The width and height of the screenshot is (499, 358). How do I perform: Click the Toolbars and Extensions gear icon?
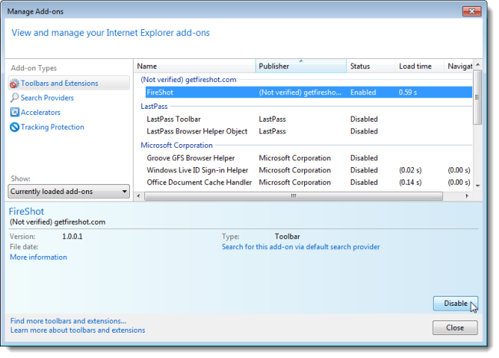tap(15, 84)
